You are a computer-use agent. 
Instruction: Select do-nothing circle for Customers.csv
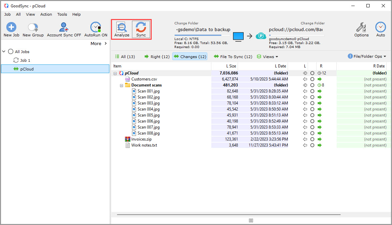312,79
